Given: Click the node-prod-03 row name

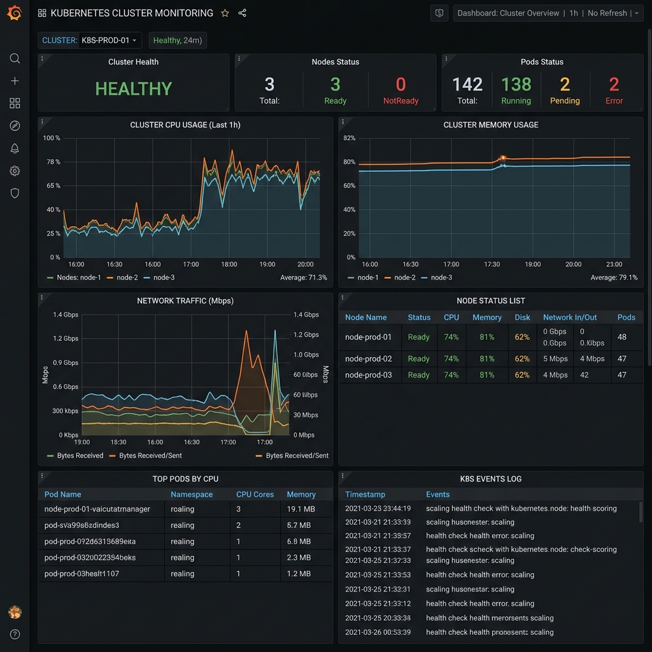Looking at the screenshot, I should pyautogui.click(x=369, y=374).
